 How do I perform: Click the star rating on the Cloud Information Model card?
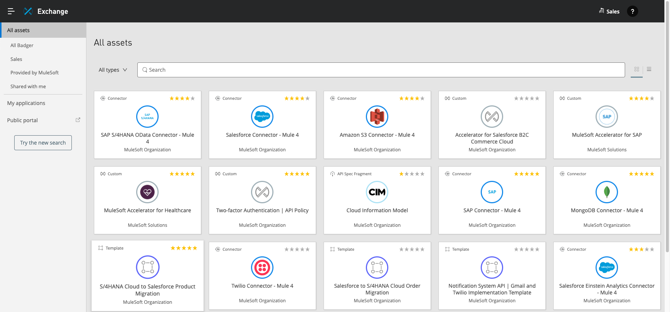(412, 174)
